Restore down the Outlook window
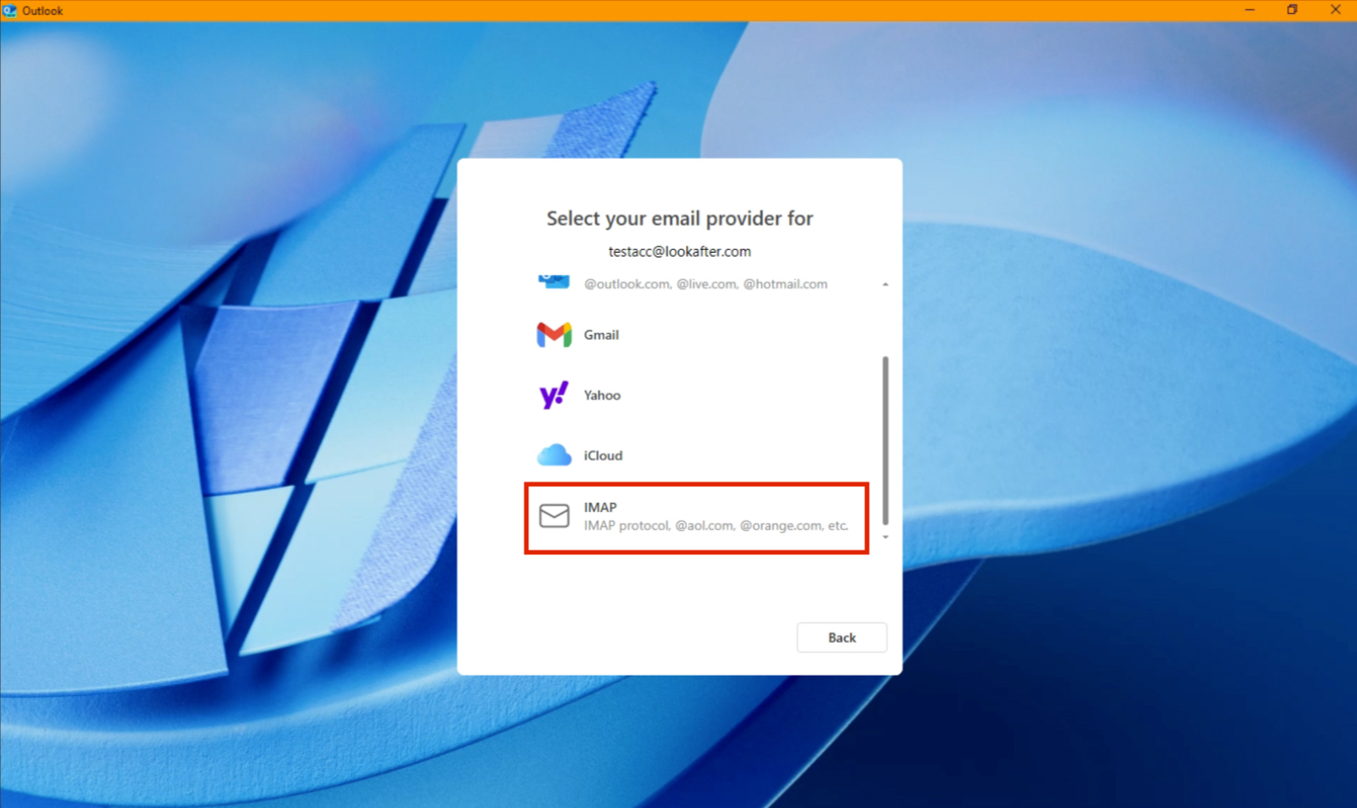This screenshot has width=1357, height=808. pyautogui.click(x=1293, y=10)
